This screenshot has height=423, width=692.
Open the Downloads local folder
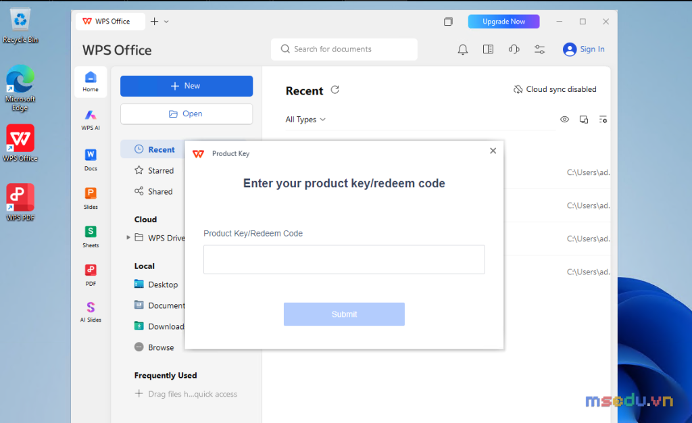pos(159,326)
